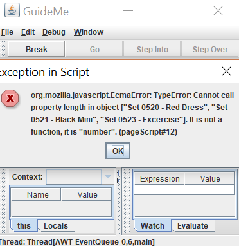Open the Debug menu
Screen dimensions: 239x246
pyautogui.click(x=54, y=32)
